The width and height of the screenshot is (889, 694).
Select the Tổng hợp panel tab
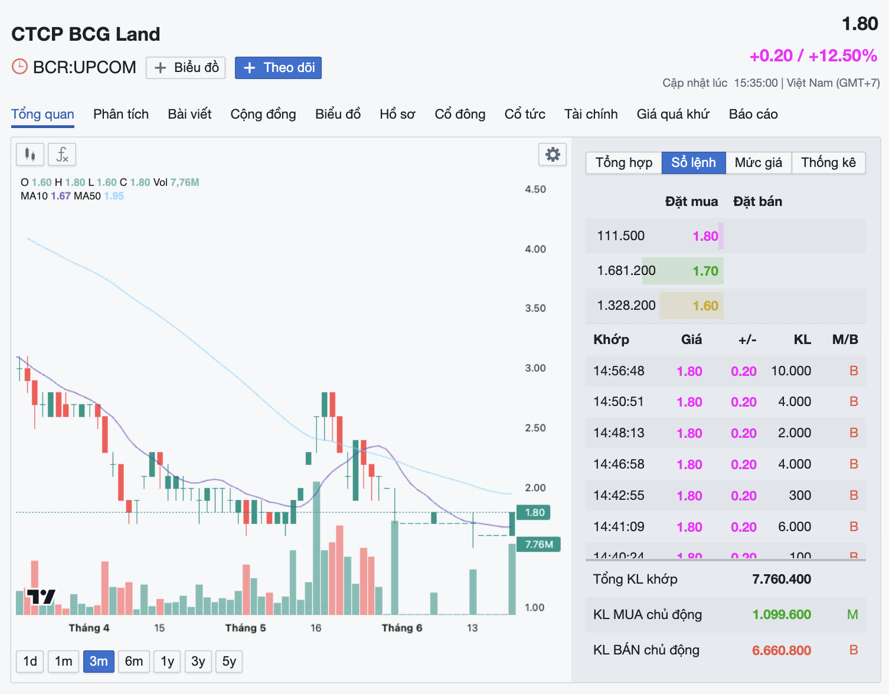[x=624, y=162]
